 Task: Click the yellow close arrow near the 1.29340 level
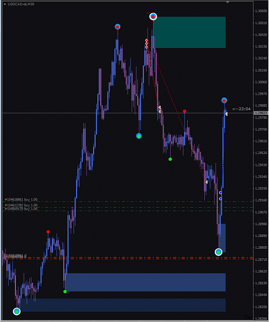206,182
